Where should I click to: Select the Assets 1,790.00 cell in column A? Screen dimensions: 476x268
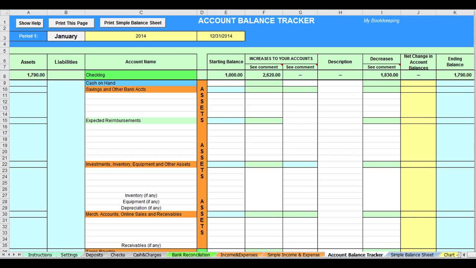pos(28,75)
